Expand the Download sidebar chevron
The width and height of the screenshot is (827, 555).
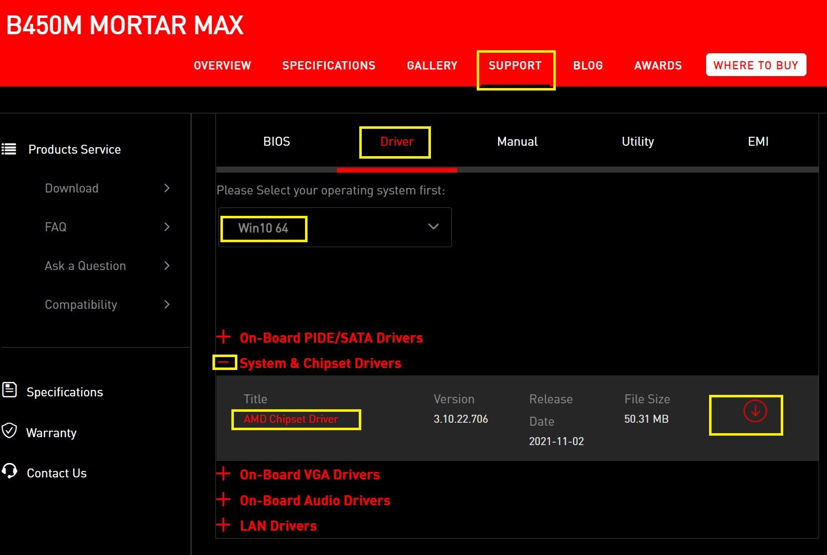click(x=167, y=188)
